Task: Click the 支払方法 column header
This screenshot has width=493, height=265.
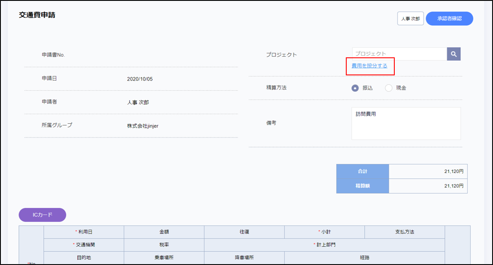Action: (x=405, y=232)
